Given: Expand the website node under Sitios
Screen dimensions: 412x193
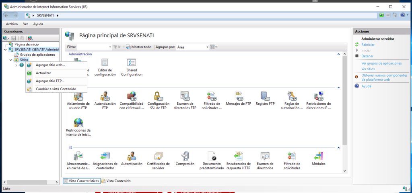Looking at the screenshot, I should (16, 65).
